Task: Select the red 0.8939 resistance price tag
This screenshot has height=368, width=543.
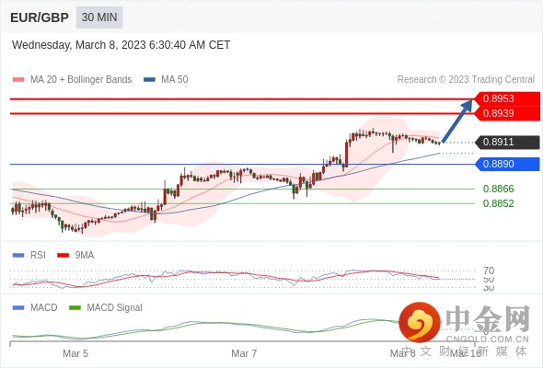Action: click(507, 113)
